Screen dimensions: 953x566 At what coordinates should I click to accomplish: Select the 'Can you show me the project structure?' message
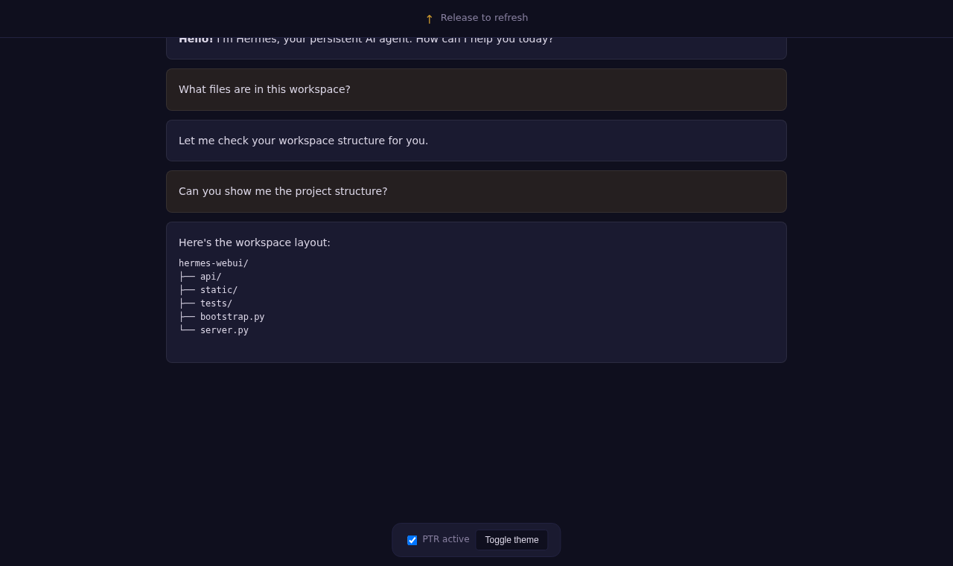pos(476,191)
